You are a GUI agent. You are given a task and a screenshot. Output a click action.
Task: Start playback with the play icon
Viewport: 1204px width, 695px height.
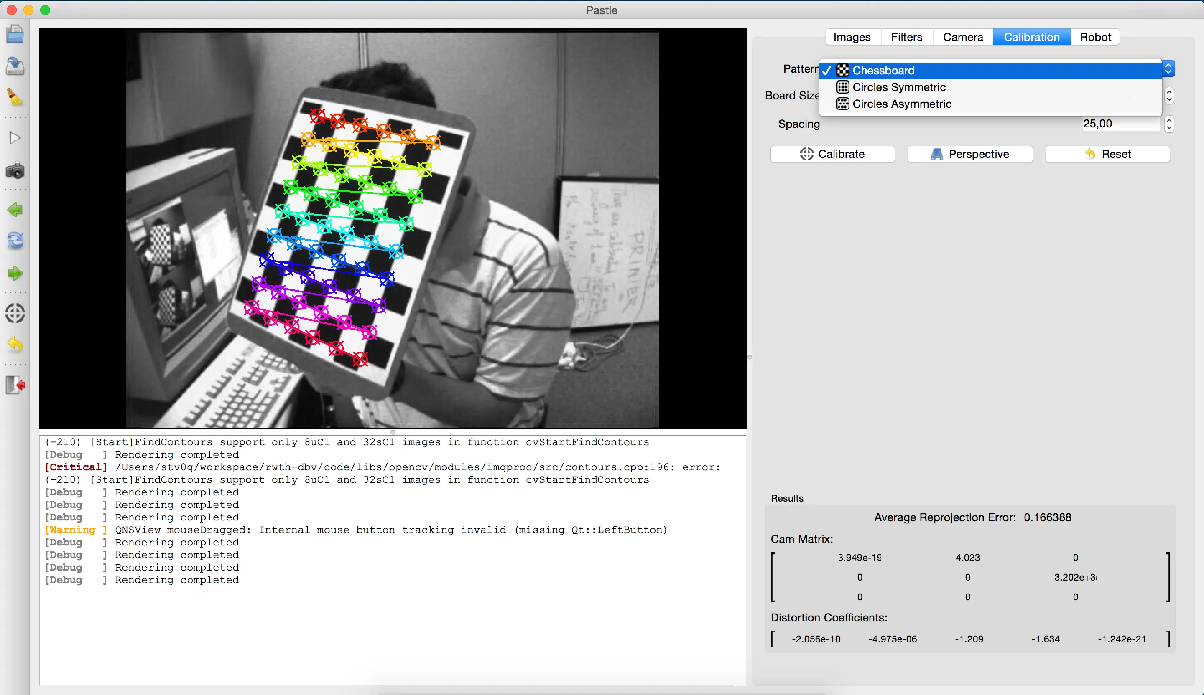click(15, 137)
